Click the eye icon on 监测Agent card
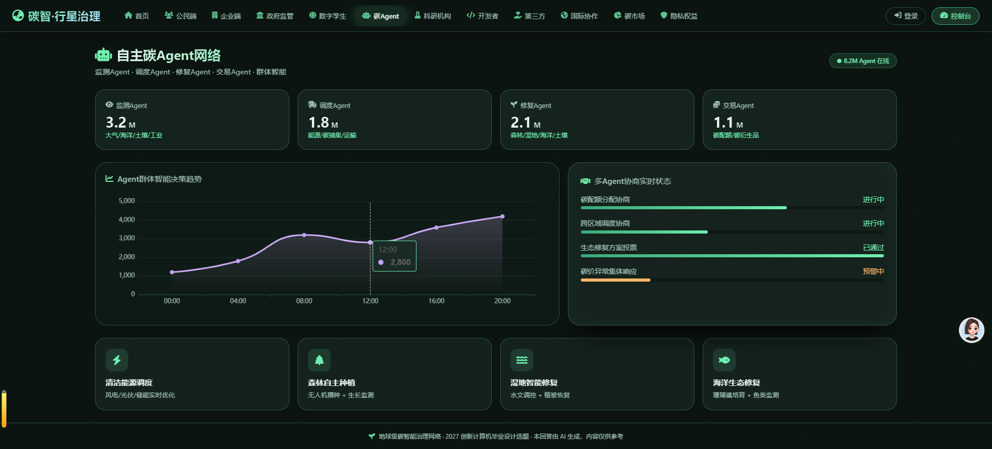This screenshot has height=449, width=992. click(x=109, y=104)
